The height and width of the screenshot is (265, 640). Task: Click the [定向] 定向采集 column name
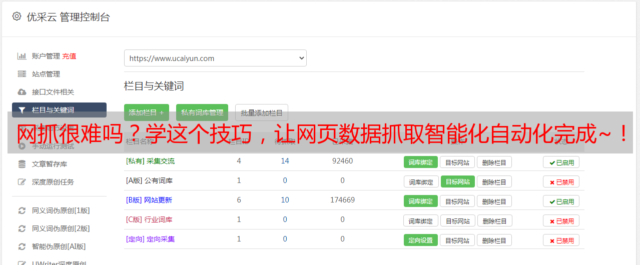150,239
